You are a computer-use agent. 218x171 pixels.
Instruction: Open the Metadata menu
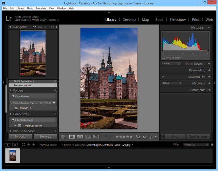[x=41, y=8]
